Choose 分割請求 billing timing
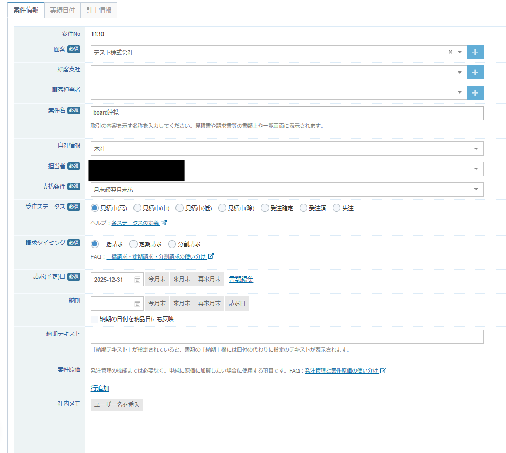This screenshot has height=453, width=506. 172,244
